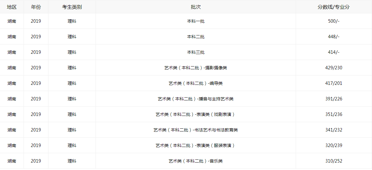Click the 500/- score cell

point(334,21)
